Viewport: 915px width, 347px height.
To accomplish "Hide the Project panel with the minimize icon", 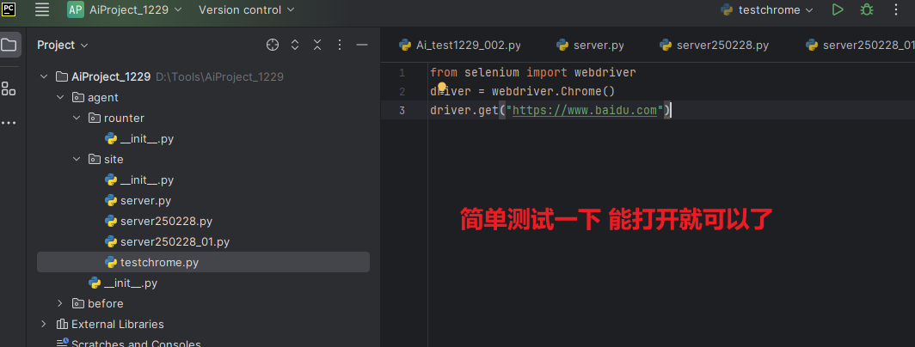I will 362,45.
